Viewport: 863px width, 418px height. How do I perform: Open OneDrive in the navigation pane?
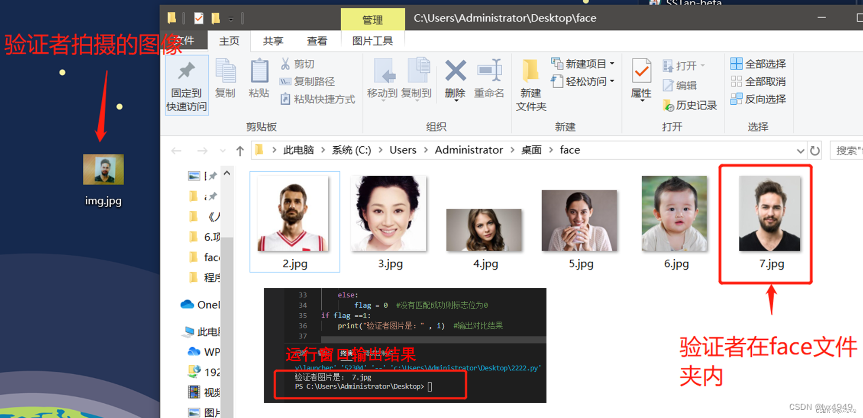200,305
